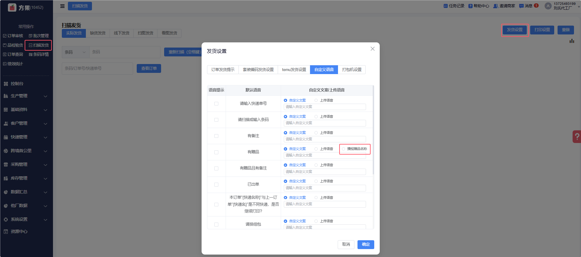
Task: Open 消息 messages notification icon
Action: click(521, 6)
